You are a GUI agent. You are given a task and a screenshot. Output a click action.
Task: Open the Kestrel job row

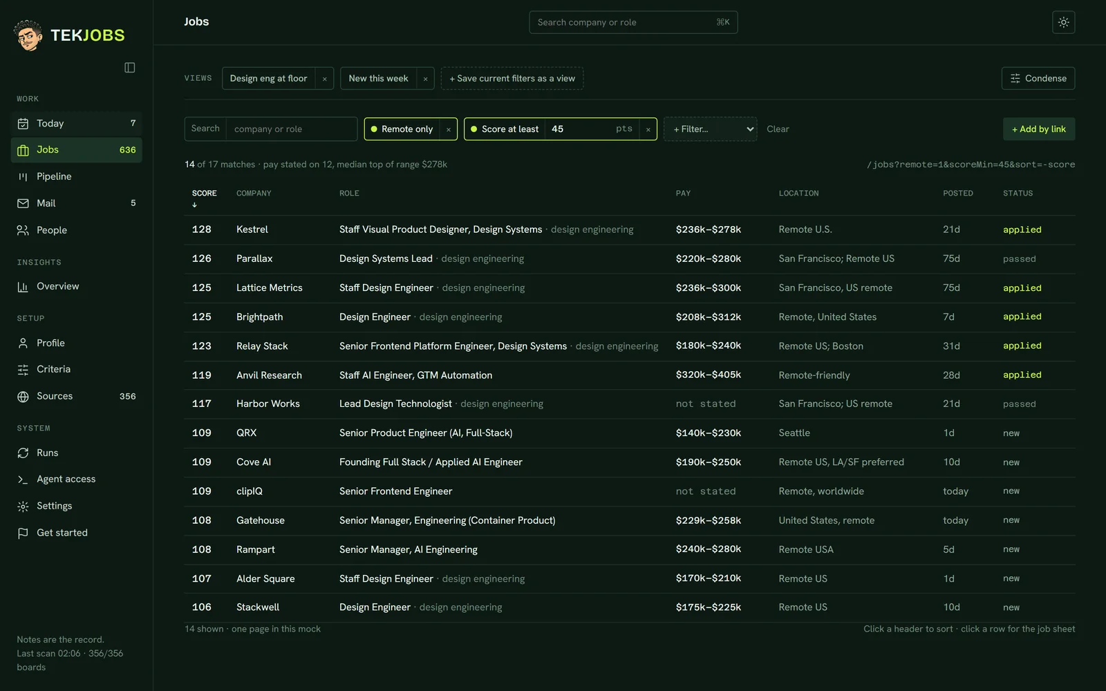(x=630, y=229)
